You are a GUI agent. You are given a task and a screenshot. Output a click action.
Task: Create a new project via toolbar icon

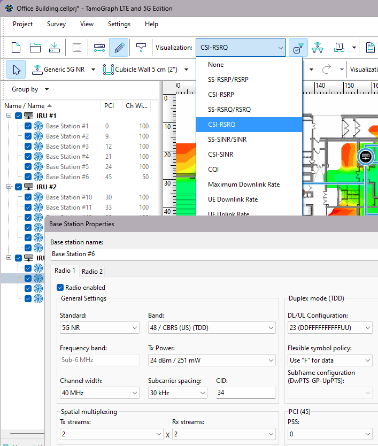pyautogui.click(x=16, y=48)
